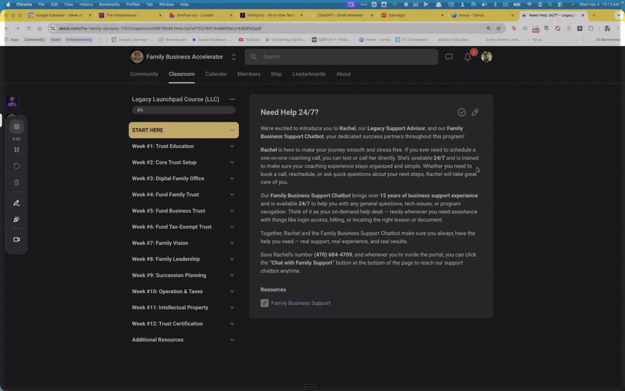Click the course progress bar showing 0%
The height and width of the screenshot is (391, 625).
183,110
